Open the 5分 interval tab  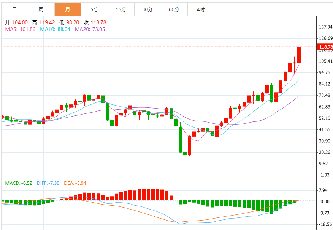[x=94, y=9]
